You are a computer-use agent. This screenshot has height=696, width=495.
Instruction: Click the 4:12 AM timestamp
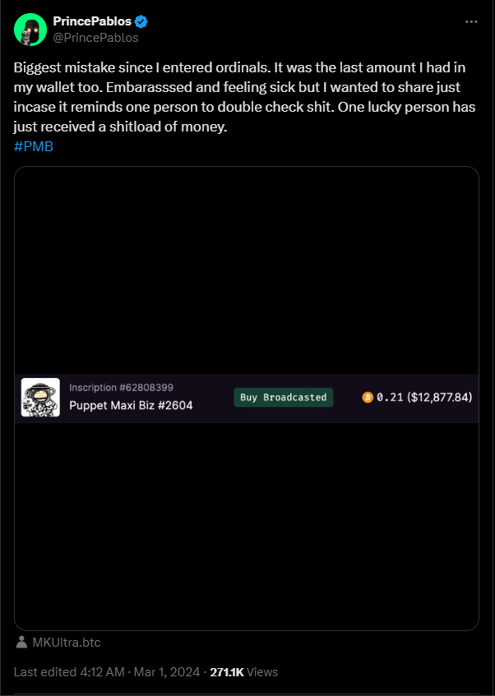[x=102, y=672]
